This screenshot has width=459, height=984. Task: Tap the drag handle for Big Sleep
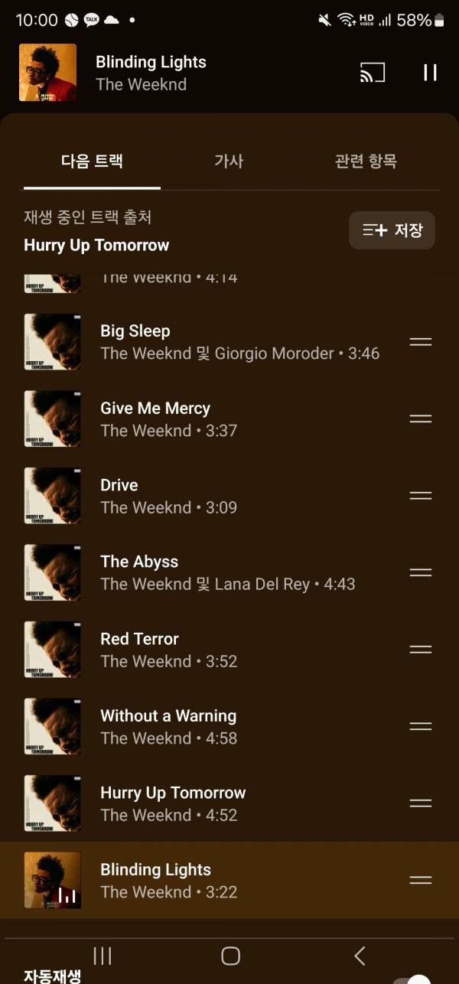pos(421,342)
